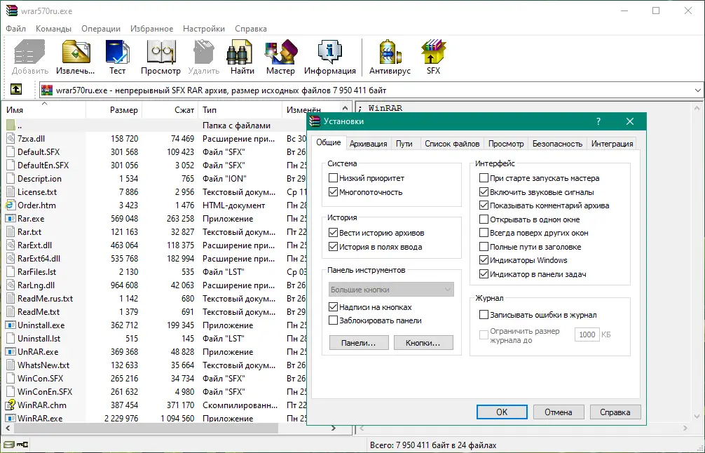Click the RarExt64.dll file icon
This screenshot has height=453, width=705.
(x=11, y=259)
